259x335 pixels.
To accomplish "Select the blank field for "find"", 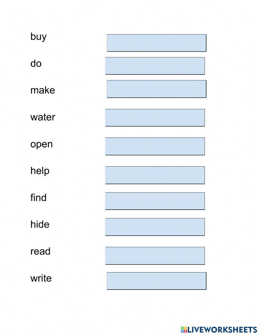I will pos(155,201).
